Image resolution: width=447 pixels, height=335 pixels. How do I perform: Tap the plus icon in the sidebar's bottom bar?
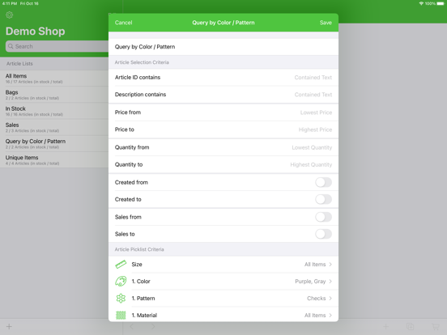(9, 326)
